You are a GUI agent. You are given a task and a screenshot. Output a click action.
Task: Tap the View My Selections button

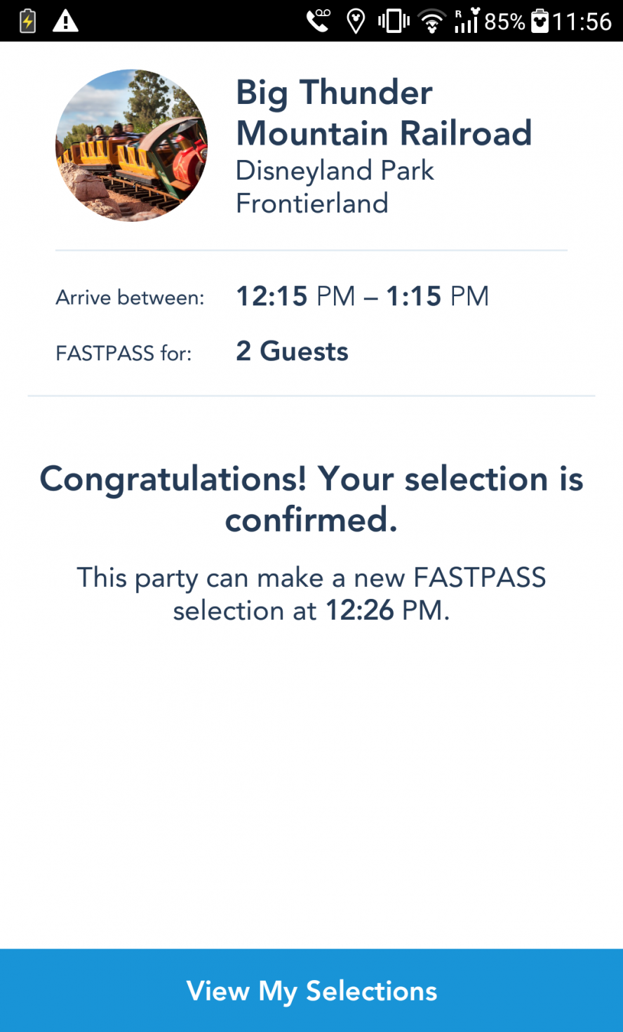[x=311, y=990]
